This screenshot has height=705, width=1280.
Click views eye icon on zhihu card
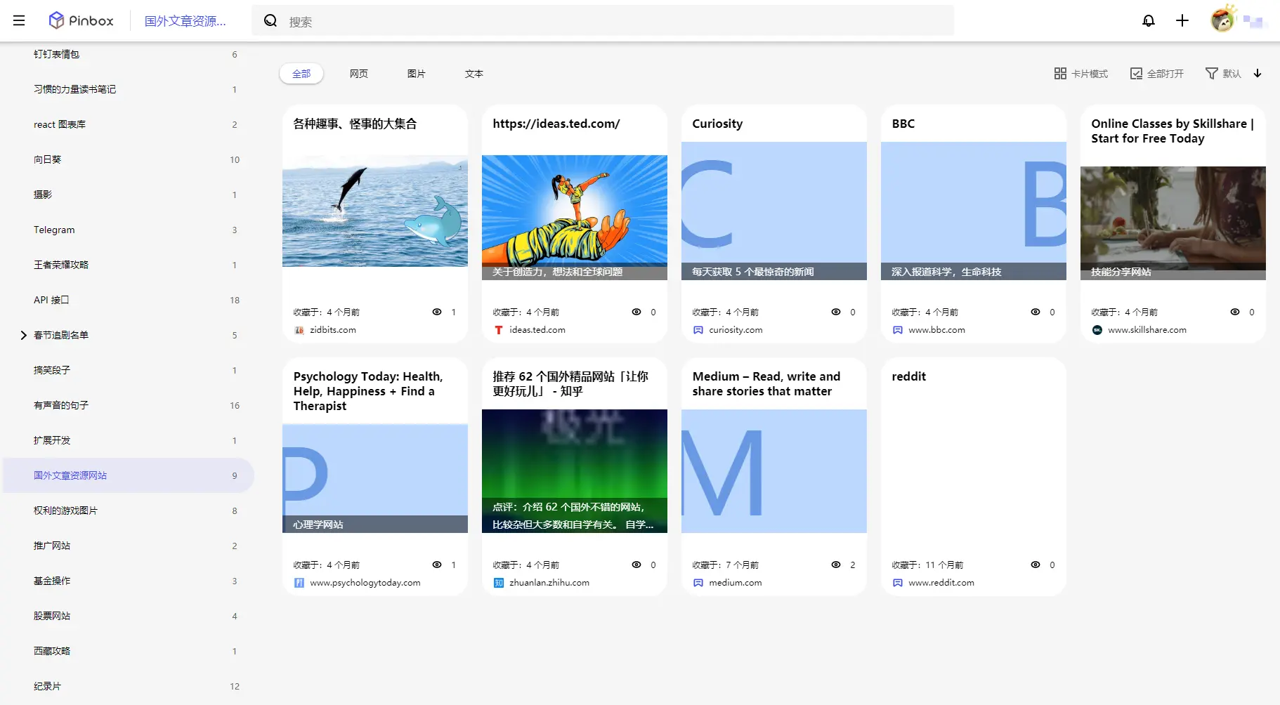[x=636, y=565]
